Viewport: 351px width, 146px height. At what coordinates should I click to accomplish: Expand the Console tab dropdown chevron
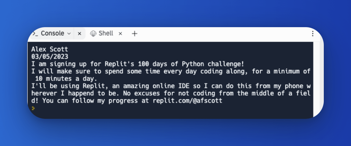coord(69,34)
